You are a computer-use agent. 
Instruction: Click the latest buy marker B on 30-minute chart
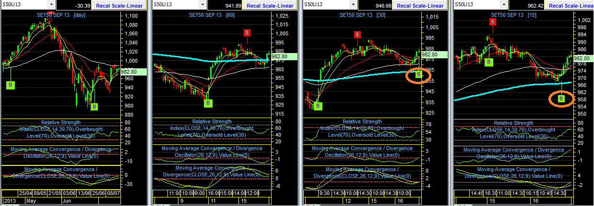click(x=418, y=74)
